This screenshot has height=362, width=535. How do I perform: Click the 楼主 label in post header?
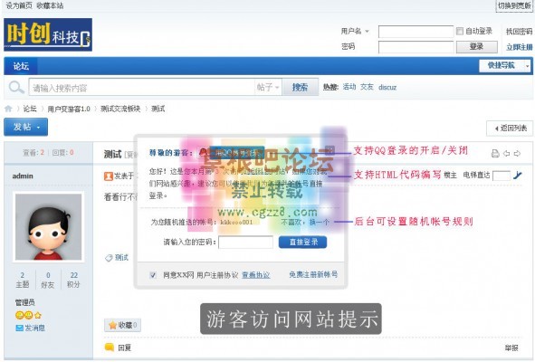point(451,175)
